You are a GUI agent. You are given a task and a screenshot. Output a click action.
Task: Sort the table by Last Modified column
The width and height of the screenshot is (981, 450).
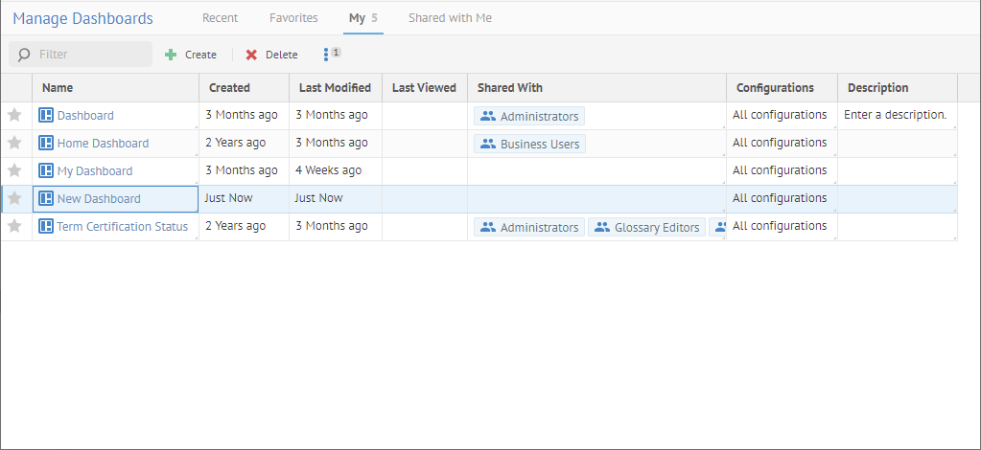[x=335, y=87]
